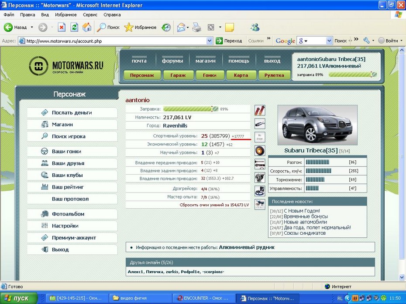This screenshot has width=406, height=304.
Task: Click the Print icon
Action: pos(197,27)
